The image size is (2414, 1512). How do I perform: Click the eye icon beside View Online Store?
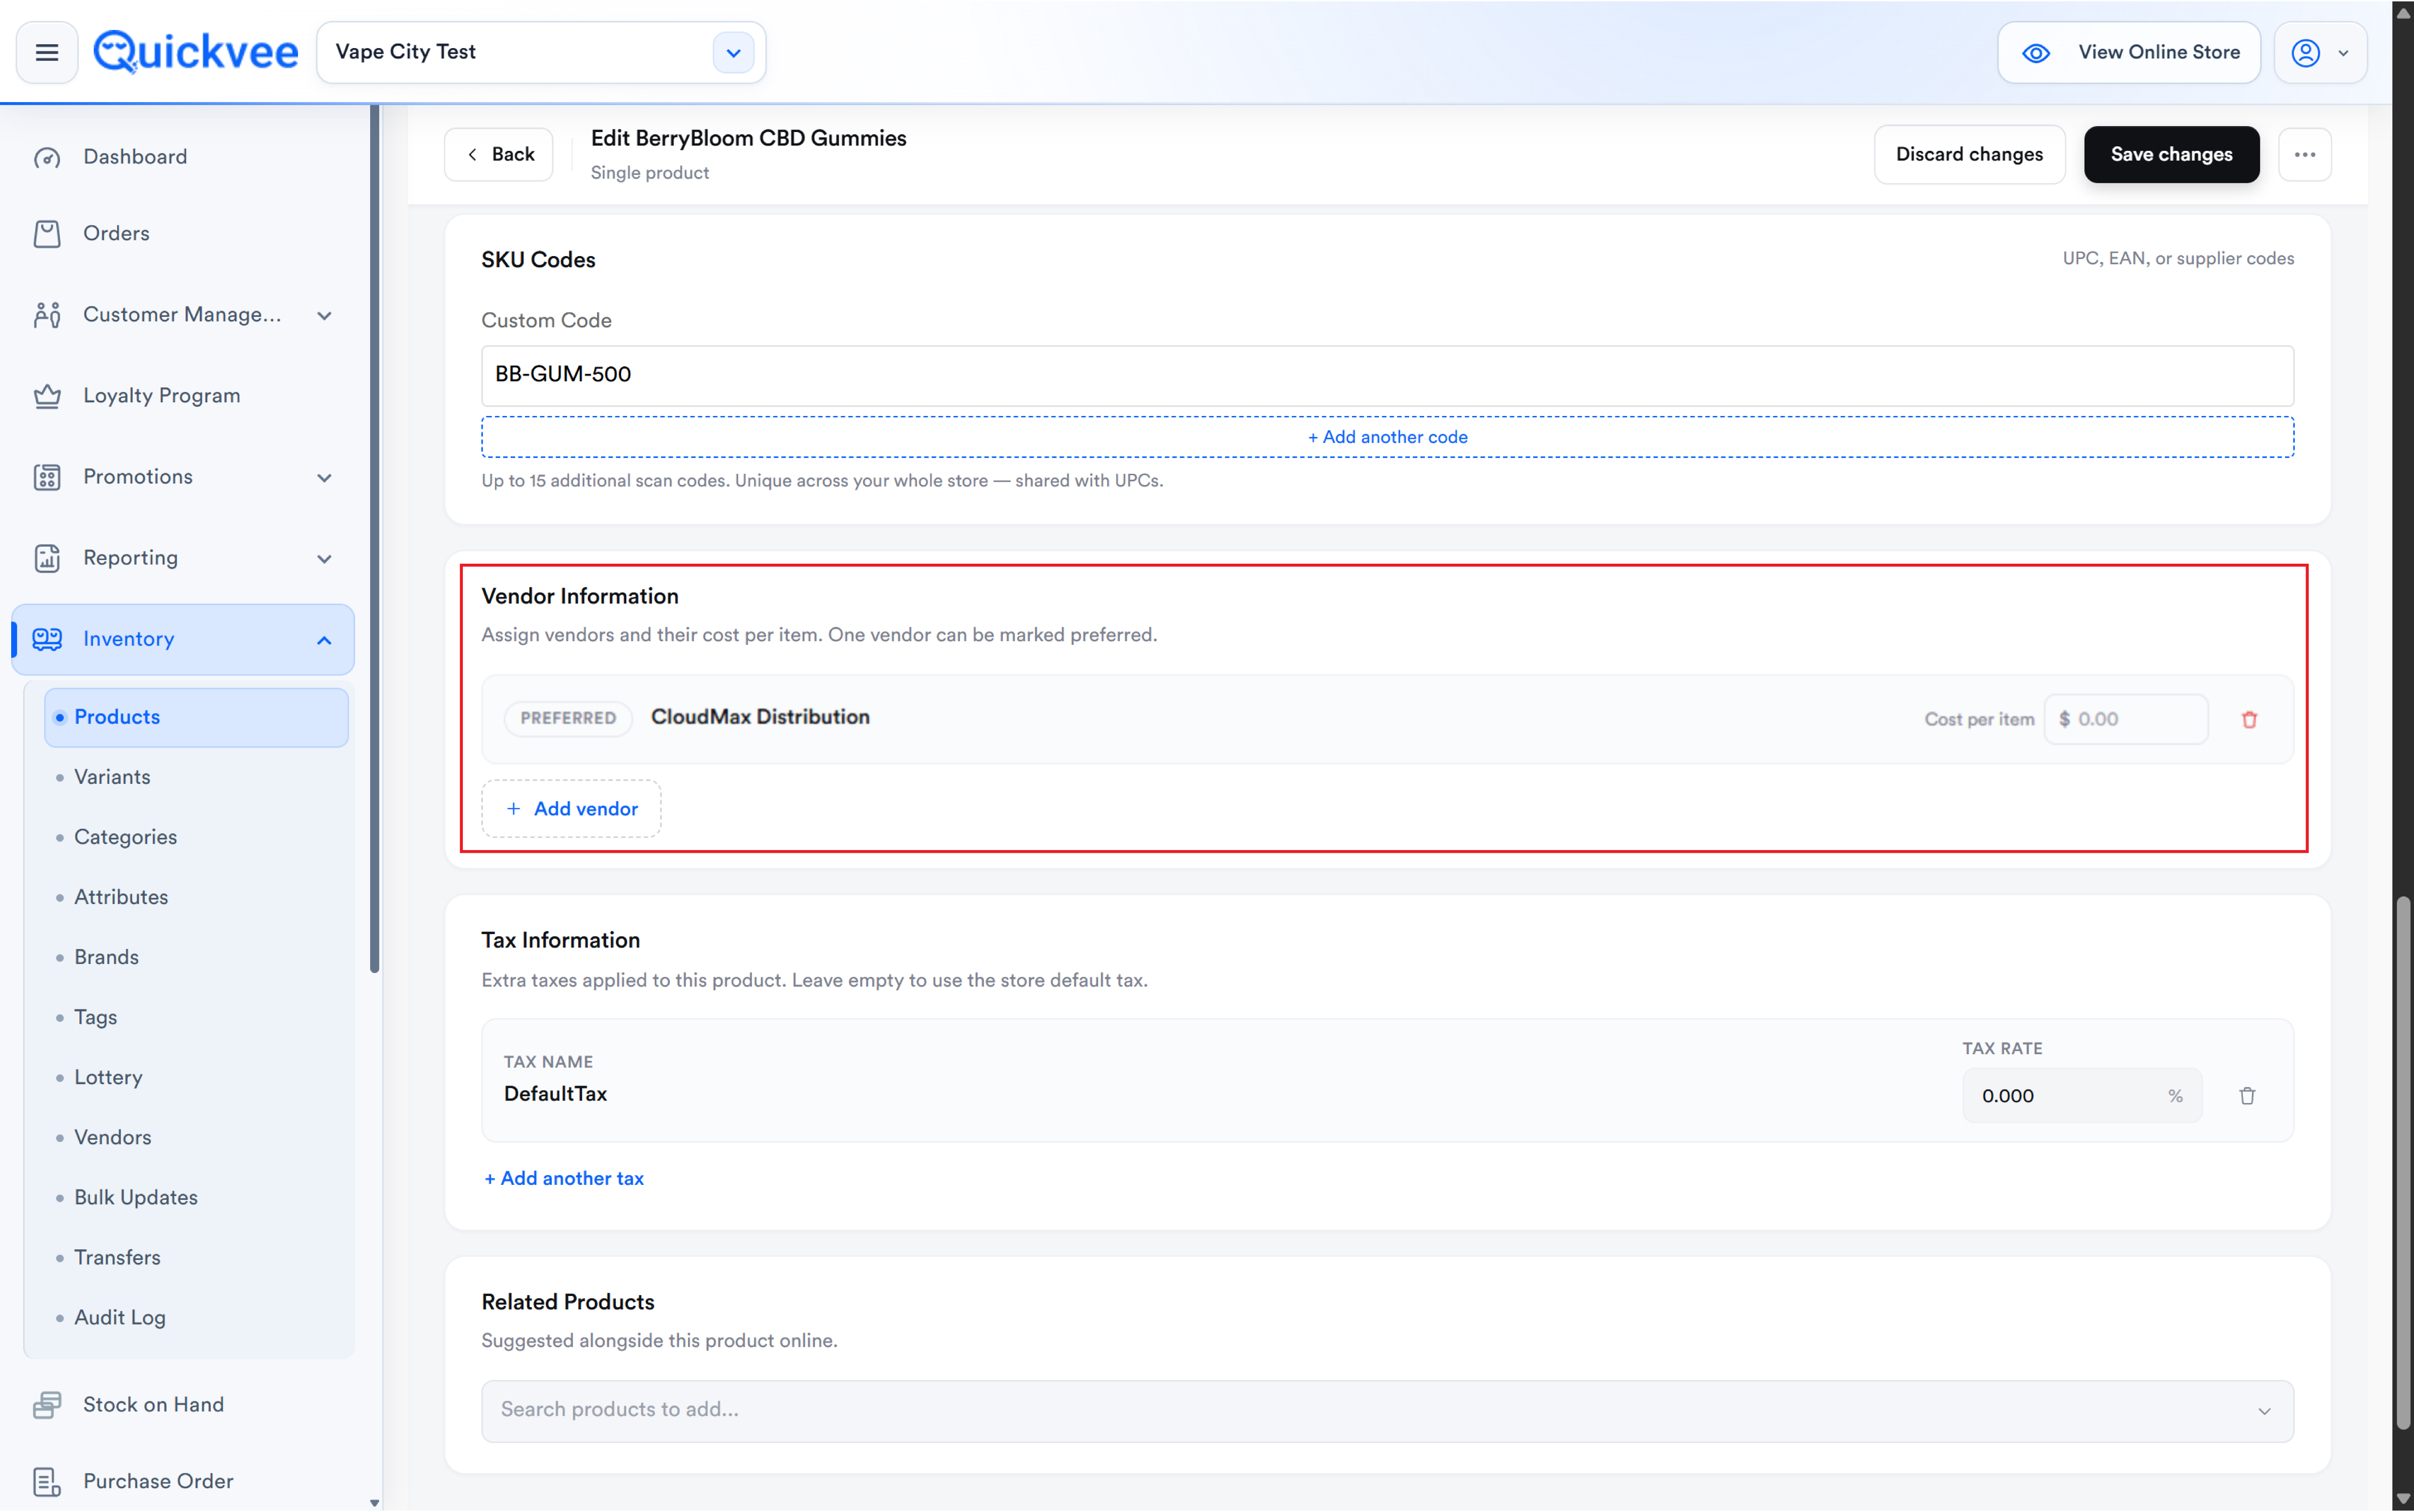coord(2036,53)
